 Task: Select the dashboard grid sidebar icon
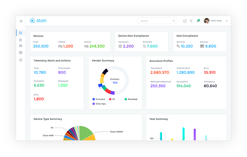tap(20, 33)
